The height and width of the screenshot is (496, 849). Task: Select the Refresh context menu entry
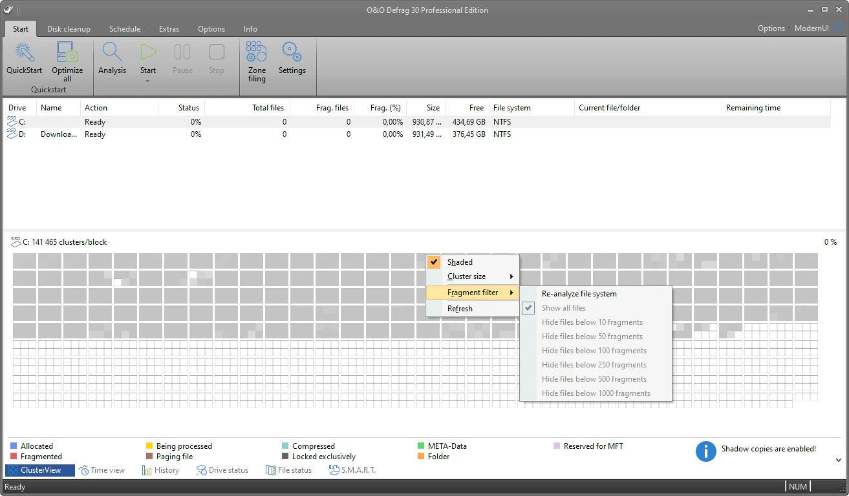460,309
